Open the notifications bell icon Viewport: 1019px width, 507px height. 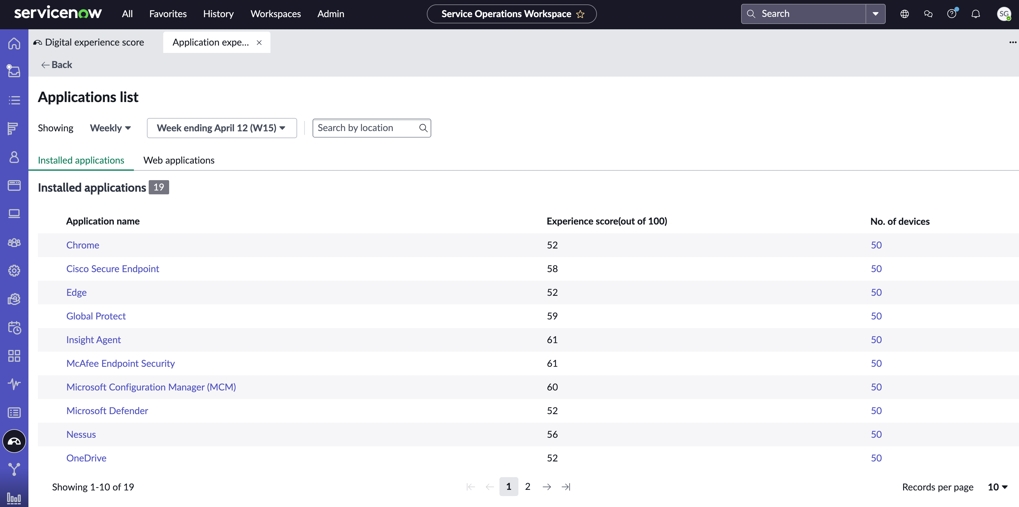975,14
